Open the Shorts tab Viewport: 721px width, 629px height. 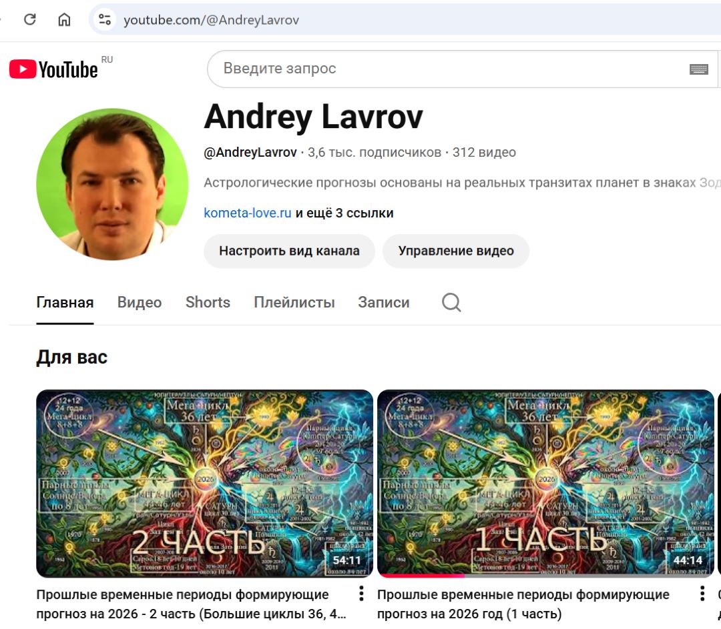pos(208,302)
